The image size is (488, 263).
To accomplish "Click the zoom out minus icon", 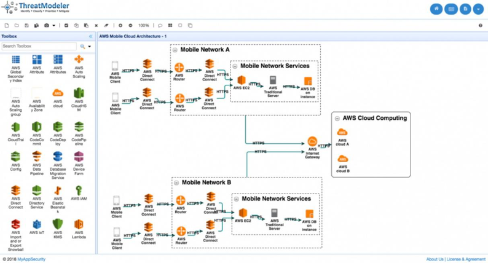I will pos(130,26).
